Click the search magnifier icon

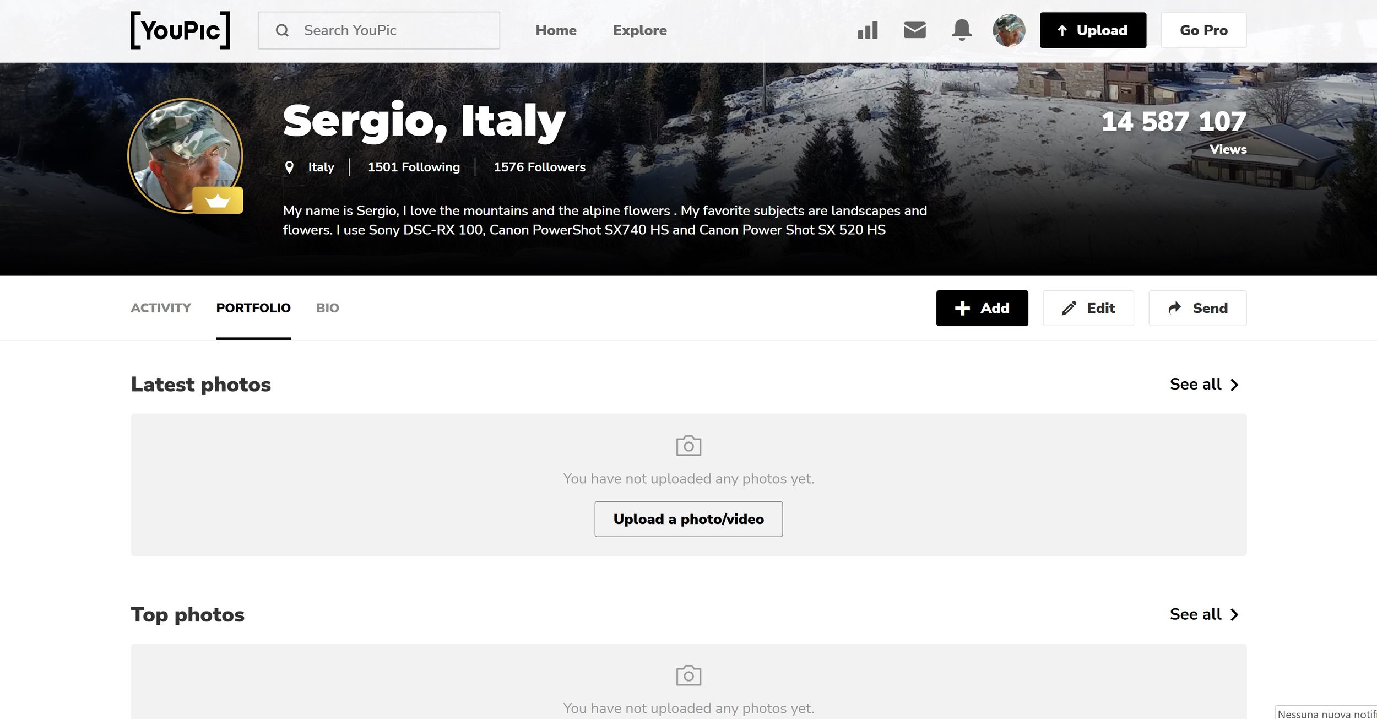tap(282, 30)
